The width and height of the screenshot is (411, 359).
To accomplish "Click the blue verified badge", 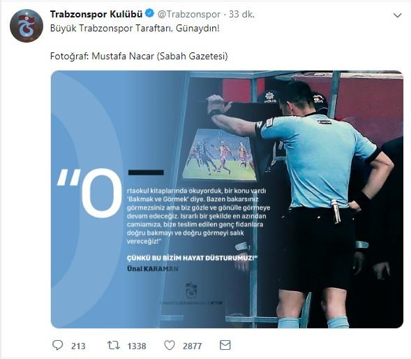I will point(149,13).
